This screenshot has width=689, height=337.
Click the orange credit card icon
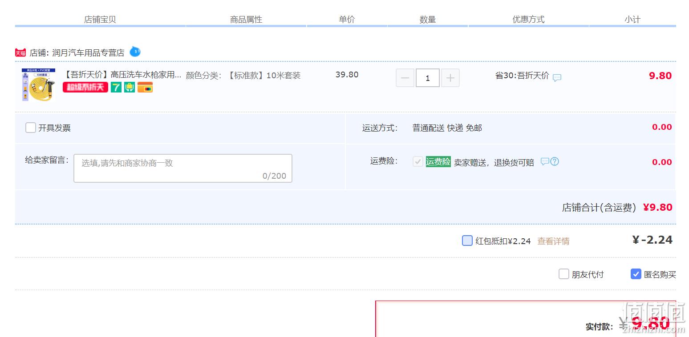(x=145, y=88)
